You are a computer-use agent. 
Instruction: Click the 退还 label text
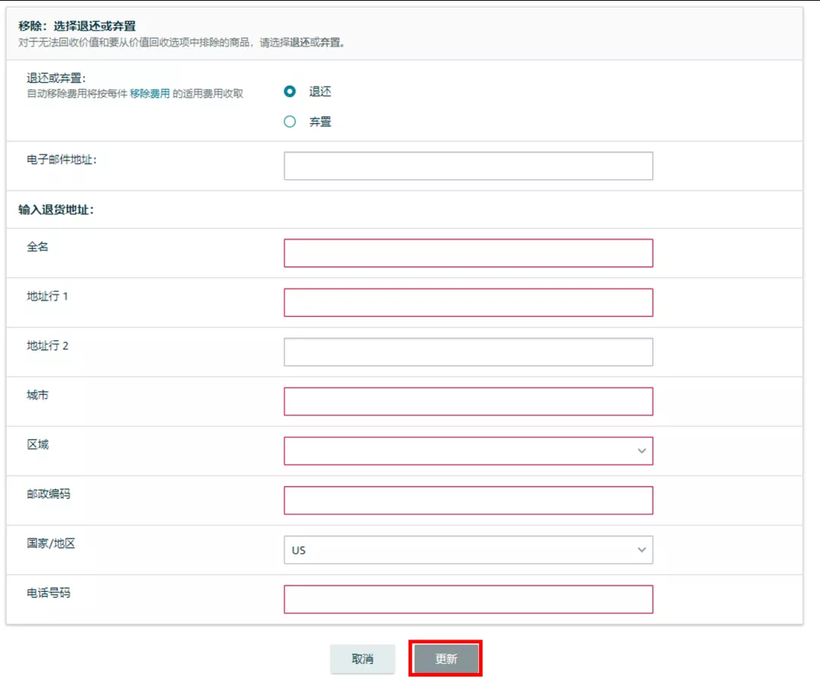[x=320, y=92]
